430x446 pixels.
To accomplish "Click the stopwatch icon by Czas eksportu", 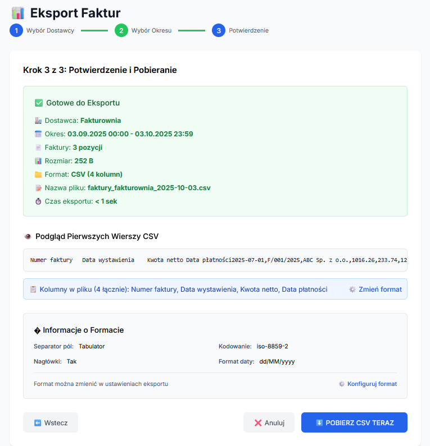I will coord(38,201).
